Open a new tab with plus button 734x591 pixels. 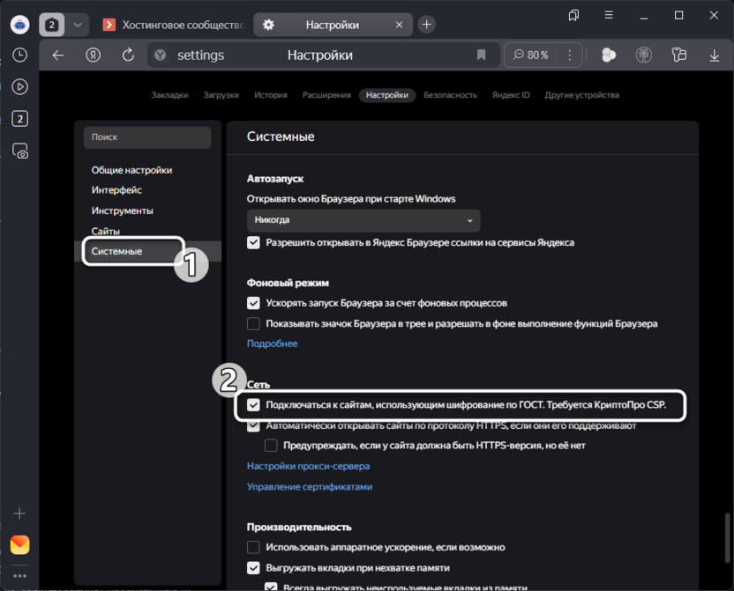426,25
